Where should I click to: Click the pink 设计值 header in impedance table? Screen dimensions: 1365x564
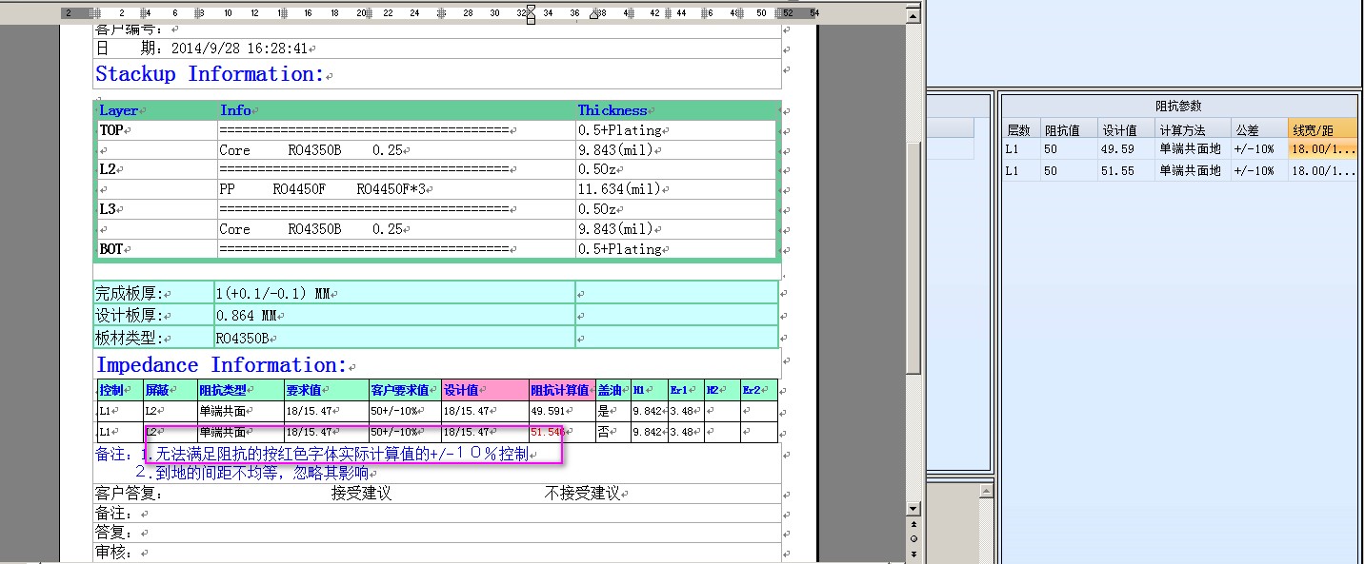pos(485,390)
